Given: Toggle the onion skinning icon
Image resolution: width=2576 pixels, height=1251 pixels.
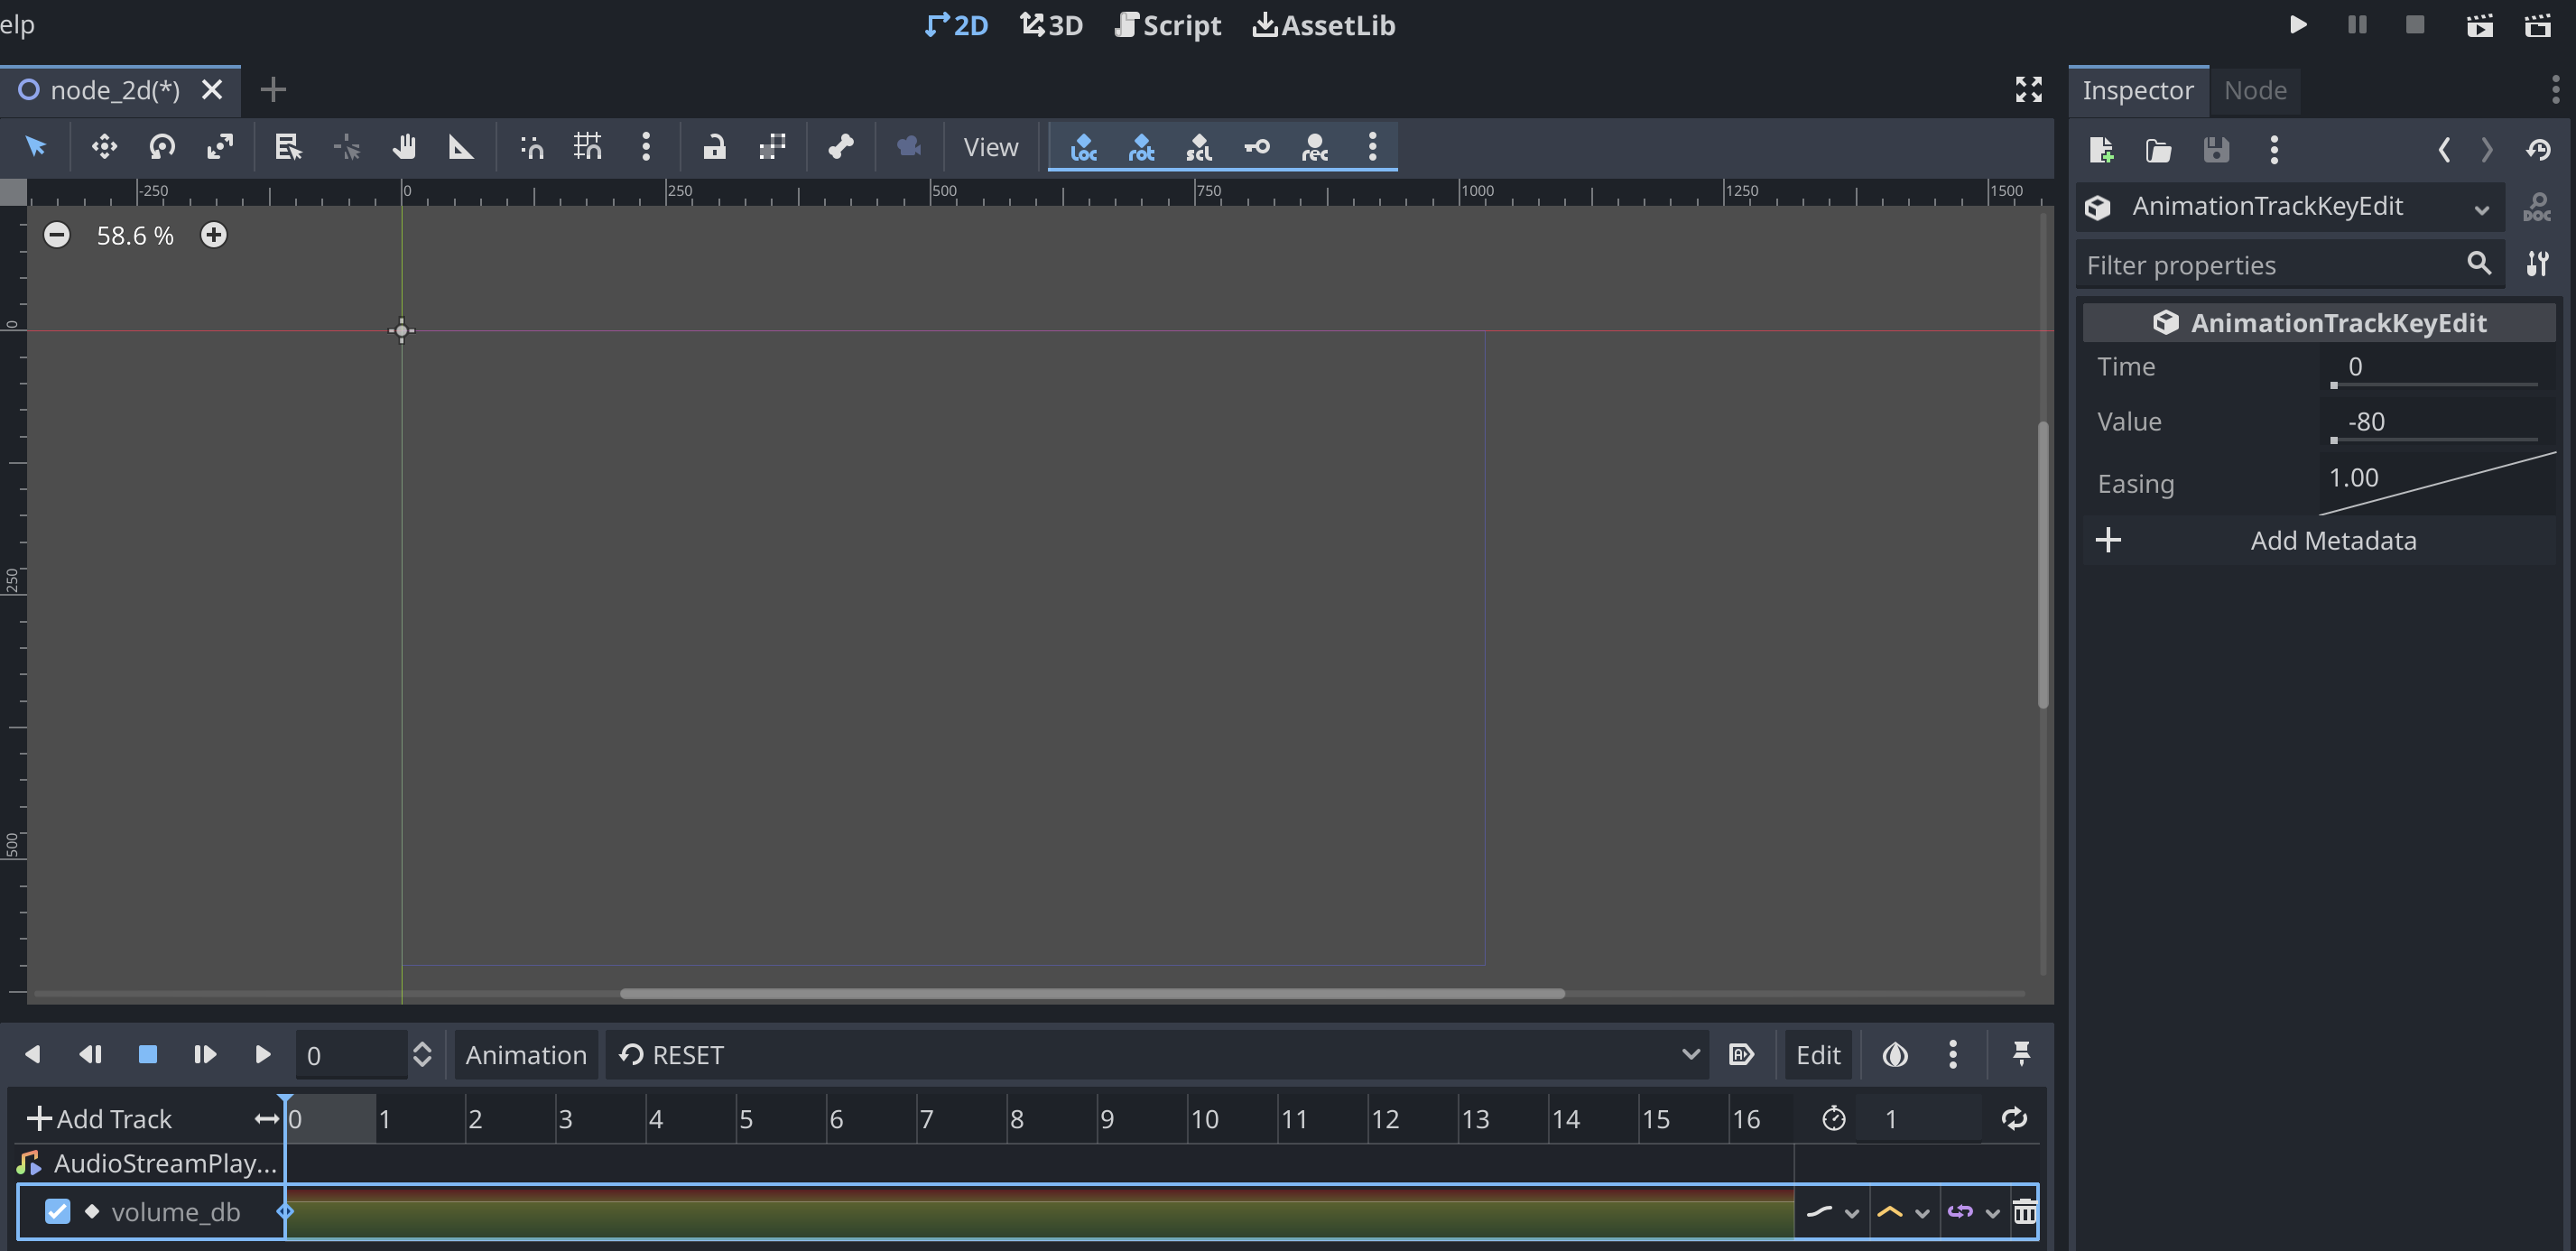Looking at the screenshot, I should [x=1894, y=1055].
